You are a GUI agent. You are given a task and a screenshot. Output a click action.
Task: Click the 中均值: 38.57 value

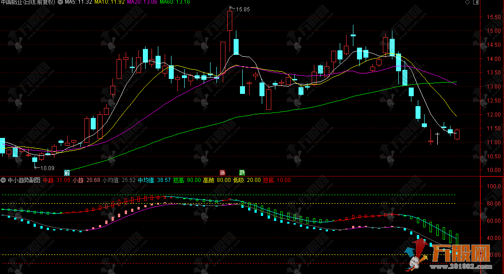154,180
